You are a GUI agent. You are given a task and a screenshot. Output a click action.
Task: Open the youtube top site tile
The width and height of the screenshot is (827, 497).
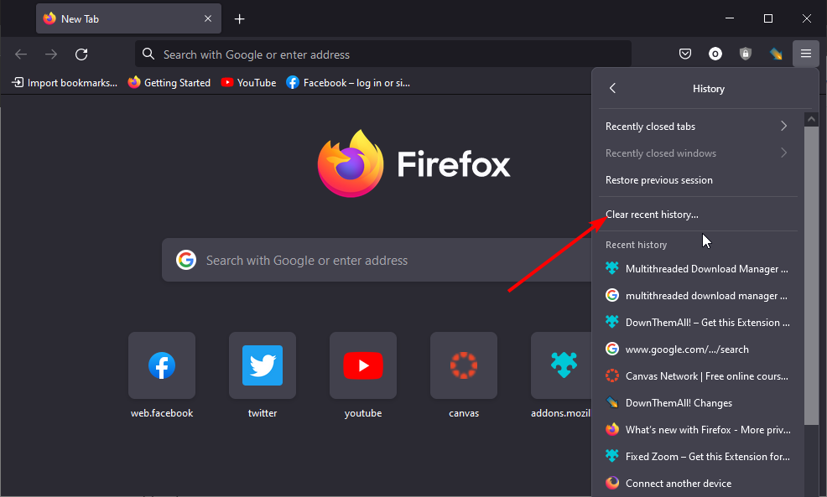(x=363, y=365)
